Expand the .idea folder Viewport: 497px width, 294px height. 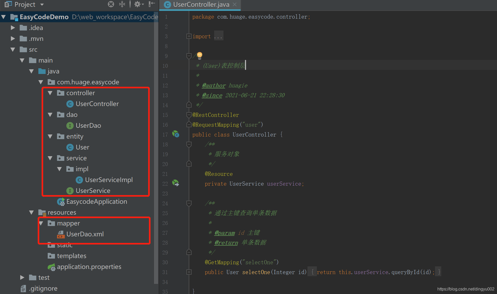(13, 28)
